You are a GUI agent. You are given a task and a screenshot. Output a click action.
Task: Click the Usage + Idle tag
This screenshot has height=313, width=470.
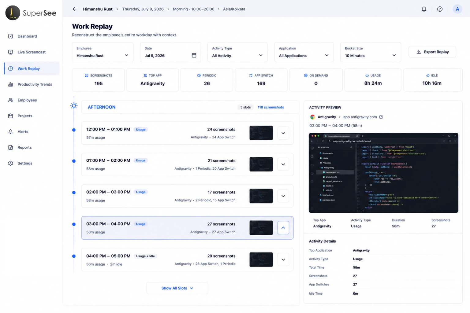[x=145, y=256]
